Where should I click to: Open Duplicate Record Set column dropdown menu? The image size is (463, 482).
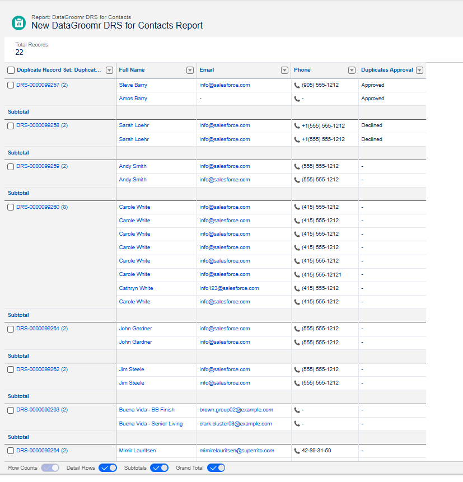pos(109,70)
